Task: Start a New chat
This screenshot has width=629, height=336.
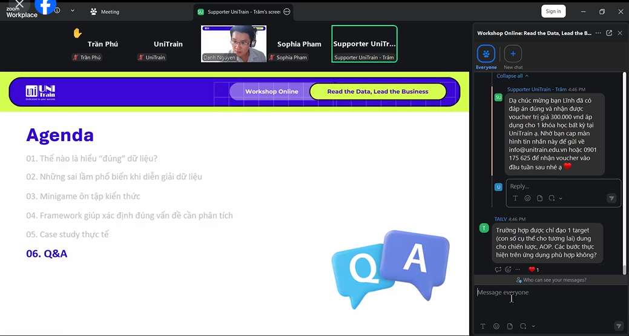Action: [513, 58]
